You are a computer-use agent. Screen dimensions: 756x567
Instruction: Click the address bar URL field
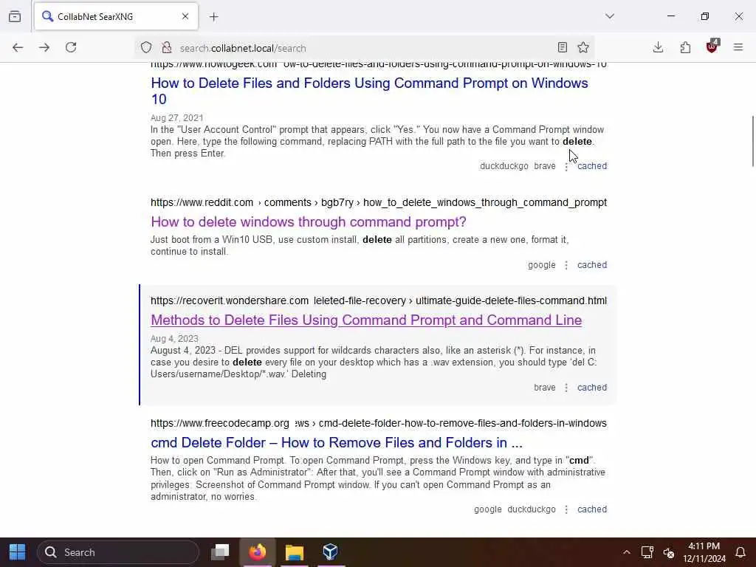pos(364,48)
